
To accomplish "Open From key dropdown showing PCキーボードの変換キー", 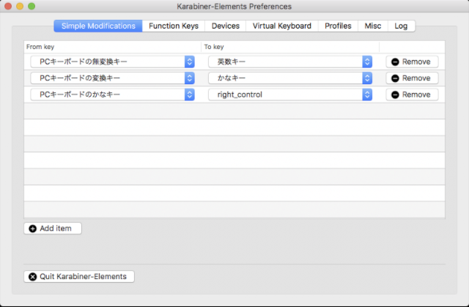I will 112,78.
